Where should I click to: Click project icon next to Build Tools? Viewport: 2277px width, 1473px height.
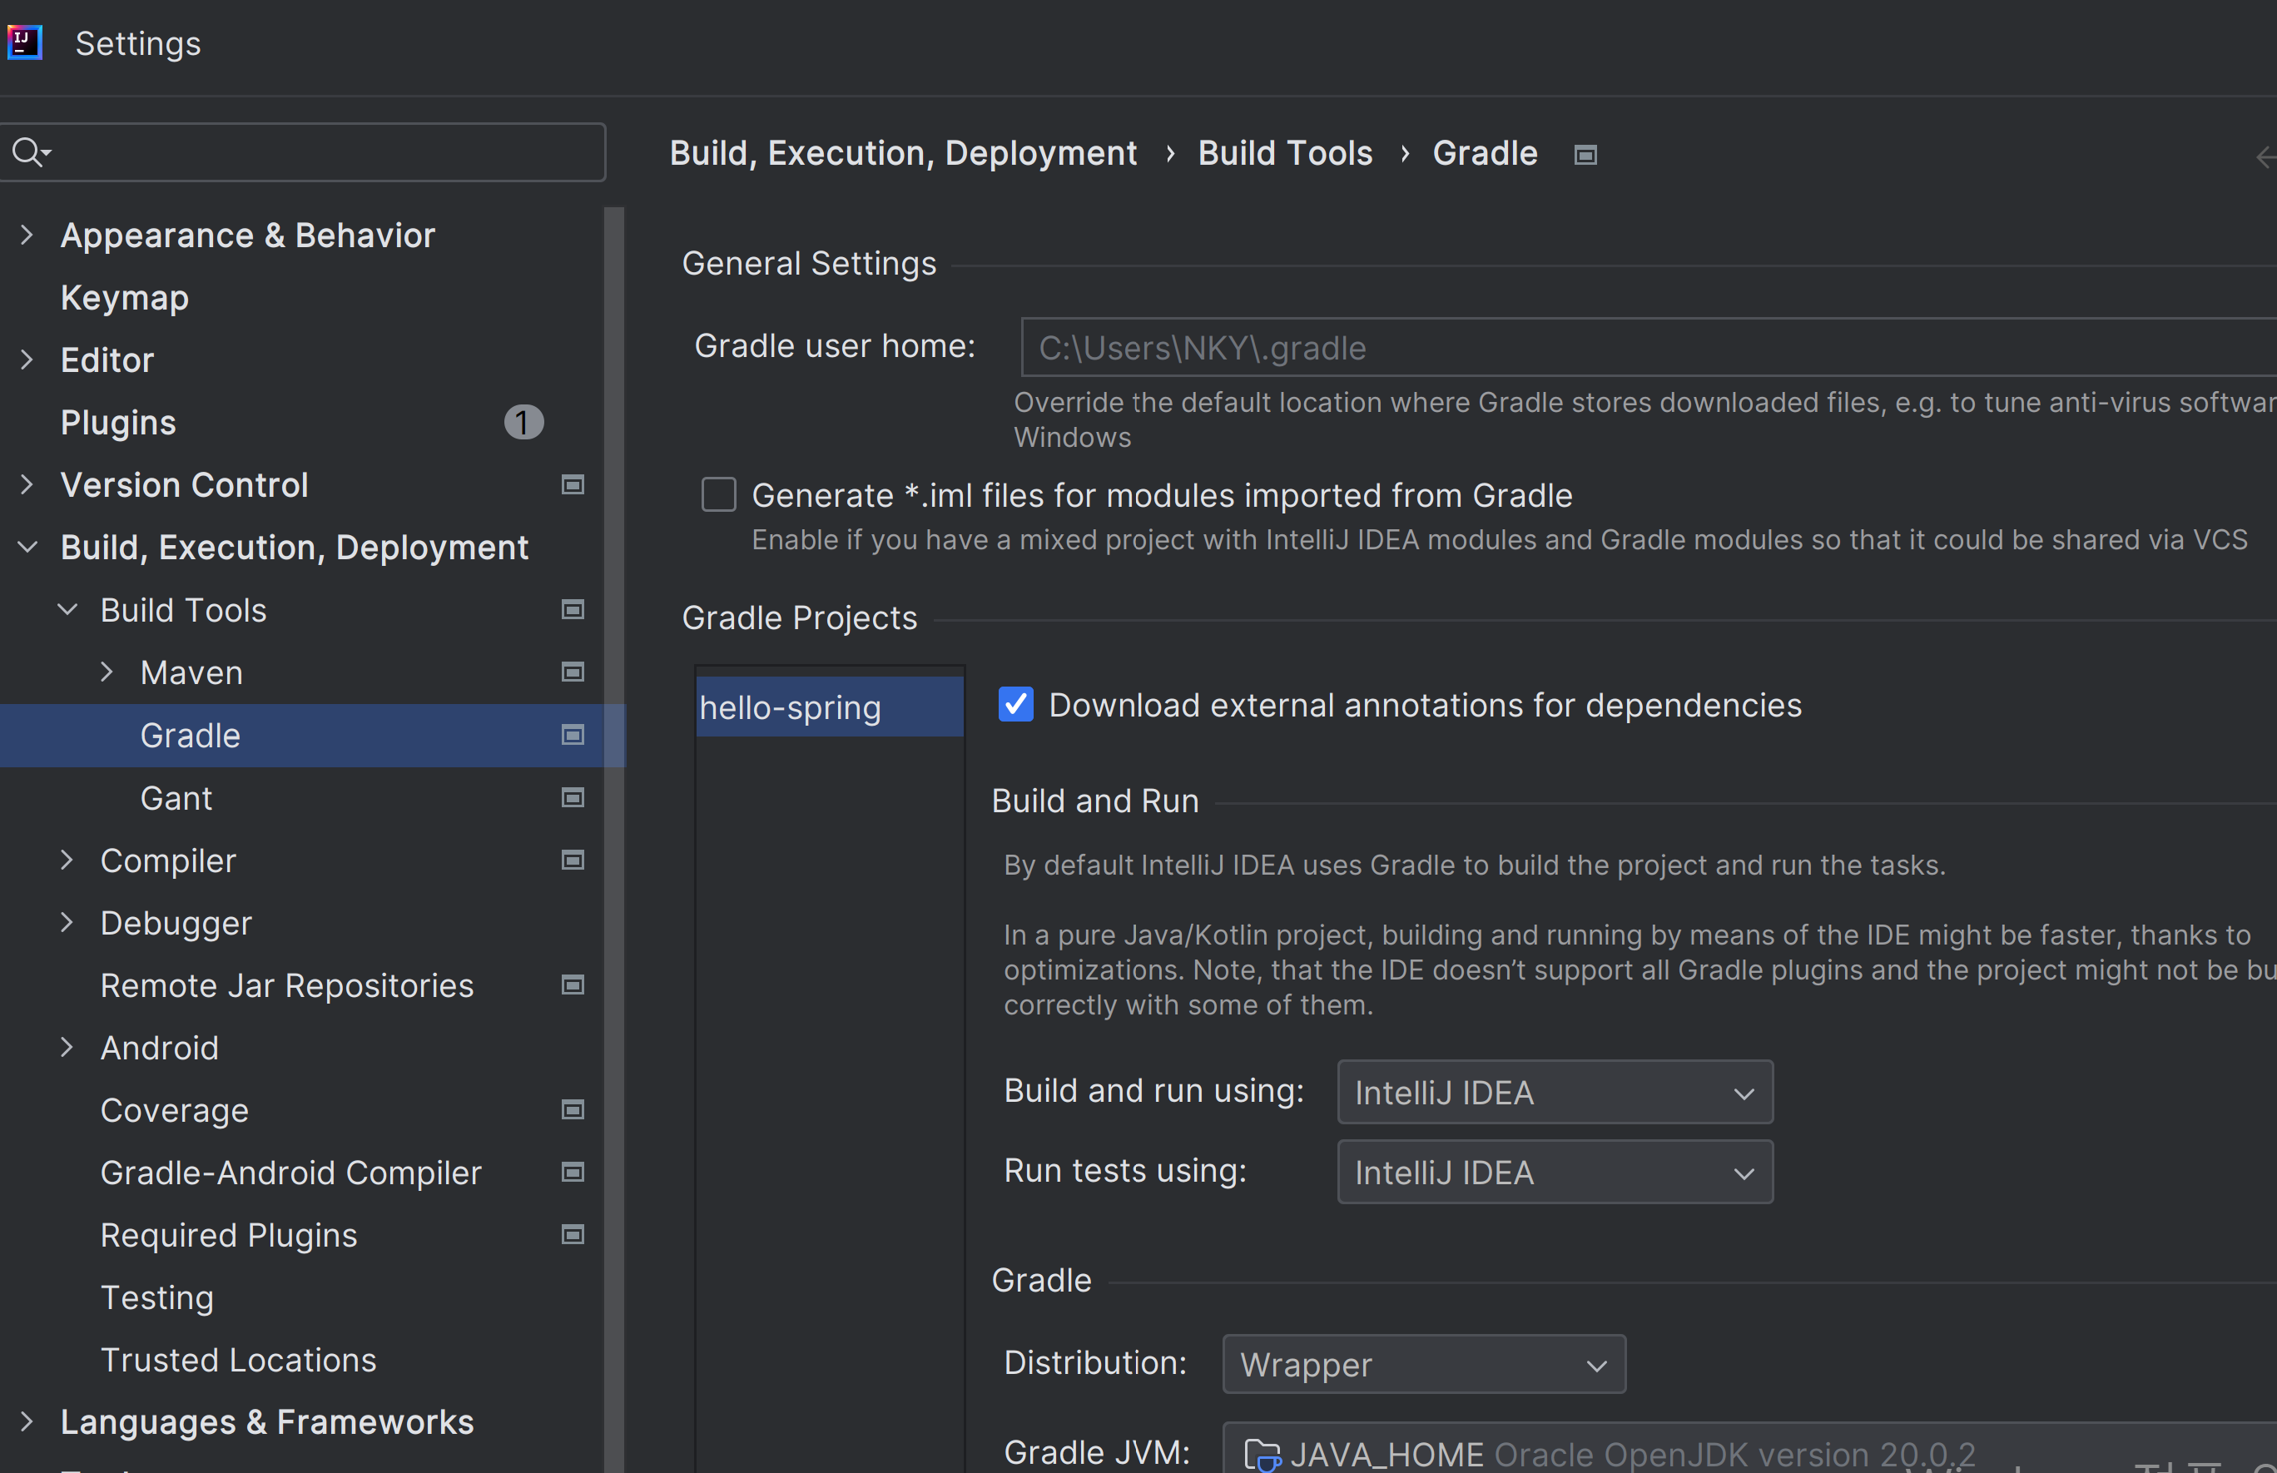[x=573, y=610]
